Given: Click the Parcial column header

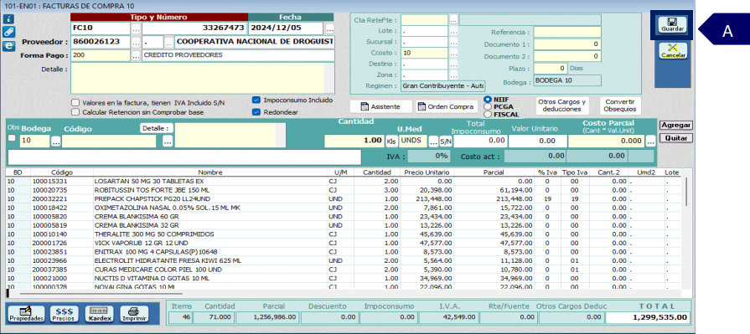Looking at the screenshot, I should point(494,172).
